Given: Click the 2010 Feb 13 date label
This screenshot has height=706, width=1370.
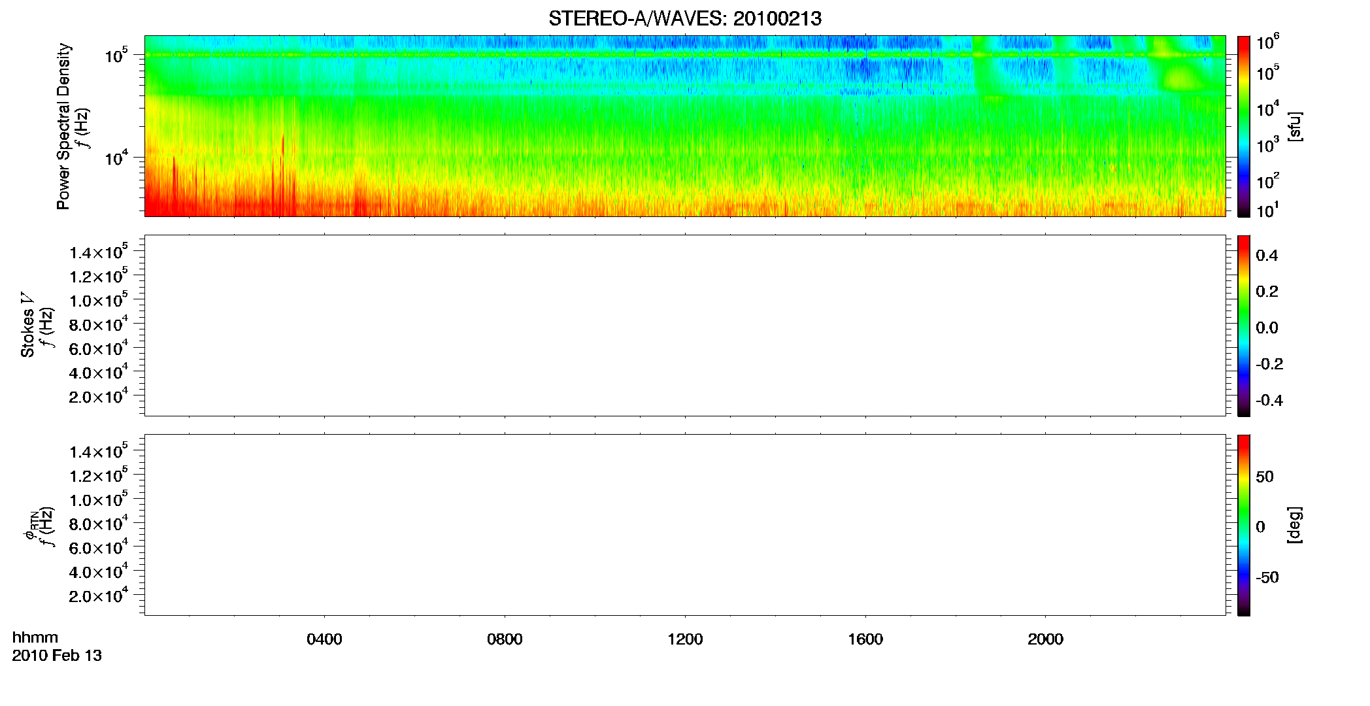Looking at the screenshot, I should click(x=57, y=655).
